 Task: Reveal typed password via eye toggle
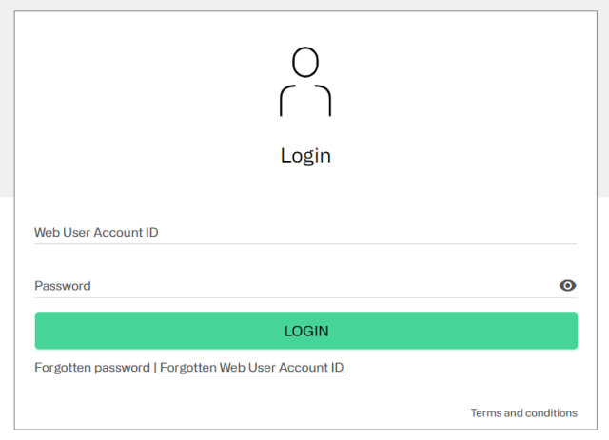[567, 285]
